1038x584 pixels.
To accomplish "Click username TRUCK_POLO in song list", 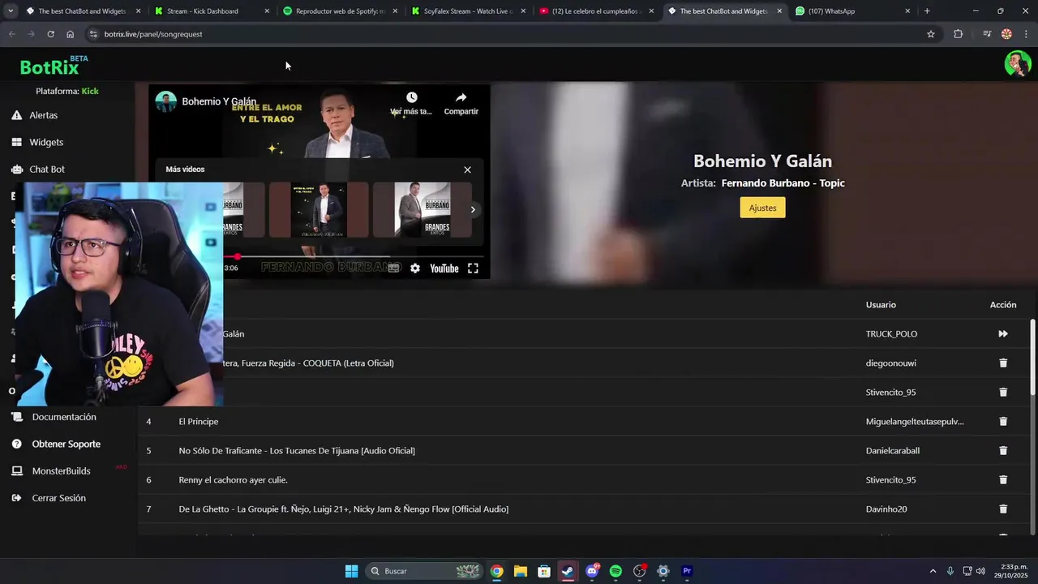I will [891, 333].
